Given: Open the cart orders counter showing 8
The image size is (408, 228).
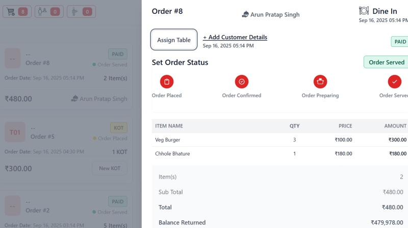Looking at the screenshot, I should click(x=17, y=11).
